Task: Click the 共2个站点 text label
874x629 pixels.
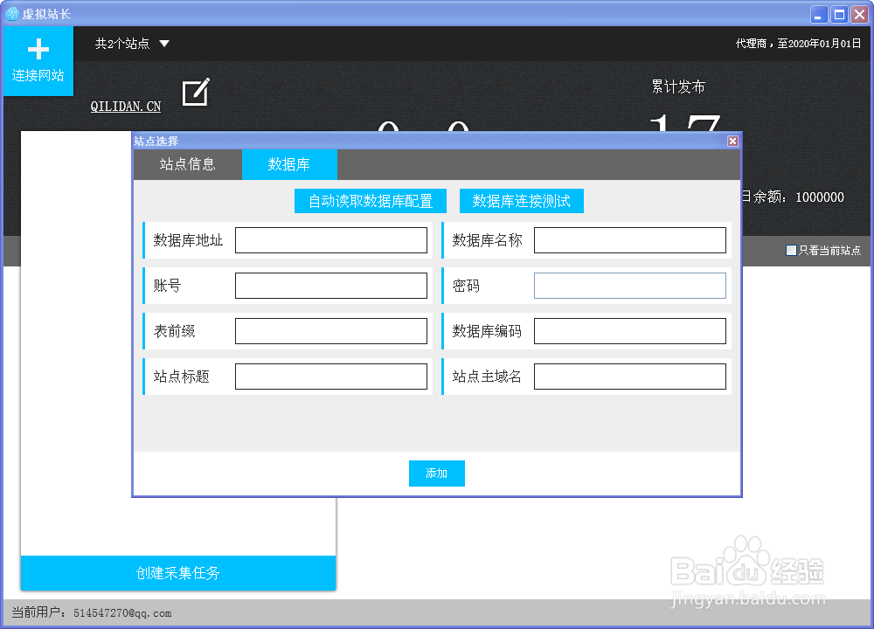Action: [x=122, y=44]
